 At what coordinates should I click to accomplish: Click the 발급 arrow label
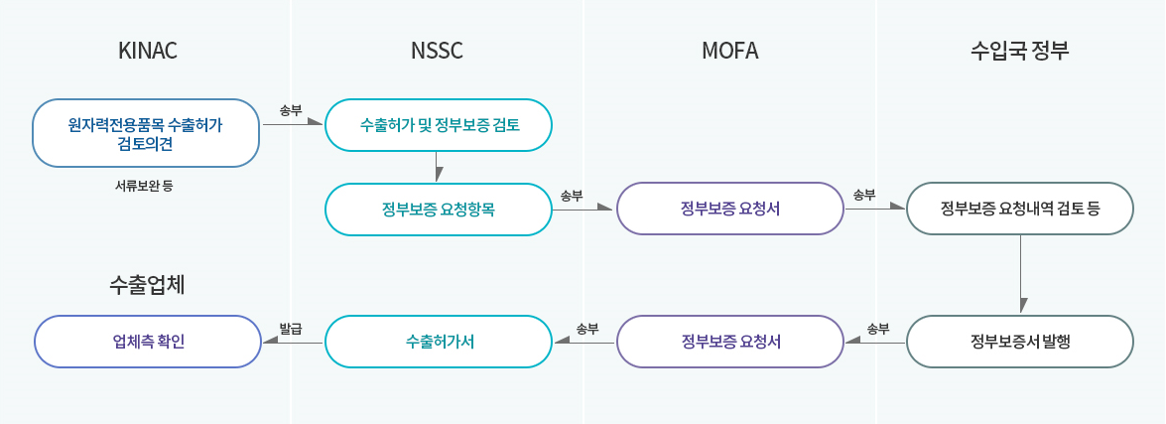290,328
